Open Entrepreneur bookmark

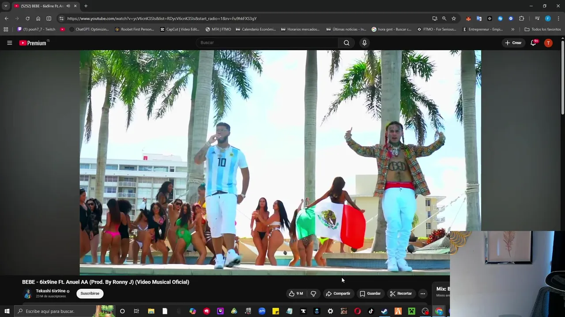pyautogui.click(x=482, y=29)
